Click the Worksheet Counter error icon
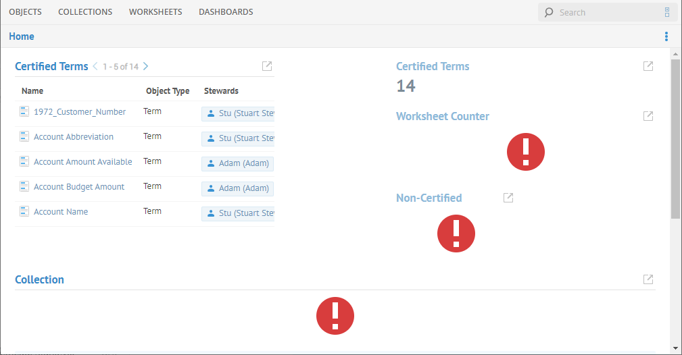 (x=525, y=151)
